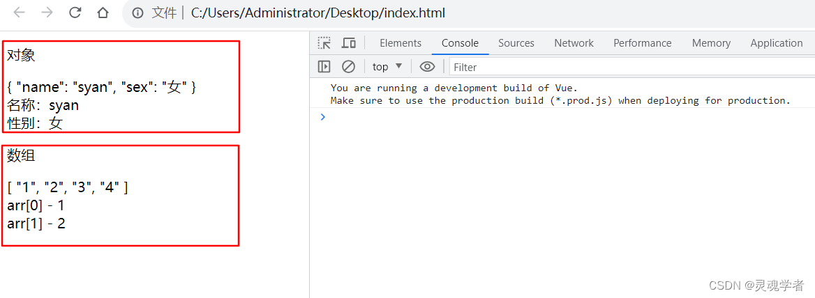Image resolution: width=815 pixels, height=298 pixels.
Task: Select the 名称: syan line
Action: 43,106
